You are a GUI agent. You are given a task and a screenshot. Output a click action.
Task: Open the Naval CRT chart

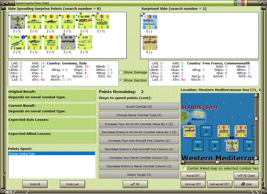[193, 176]
